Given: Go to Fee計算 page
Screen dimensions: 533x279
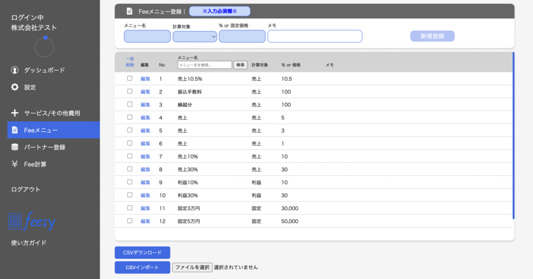Looking at the screenshot, I should 35,164.
